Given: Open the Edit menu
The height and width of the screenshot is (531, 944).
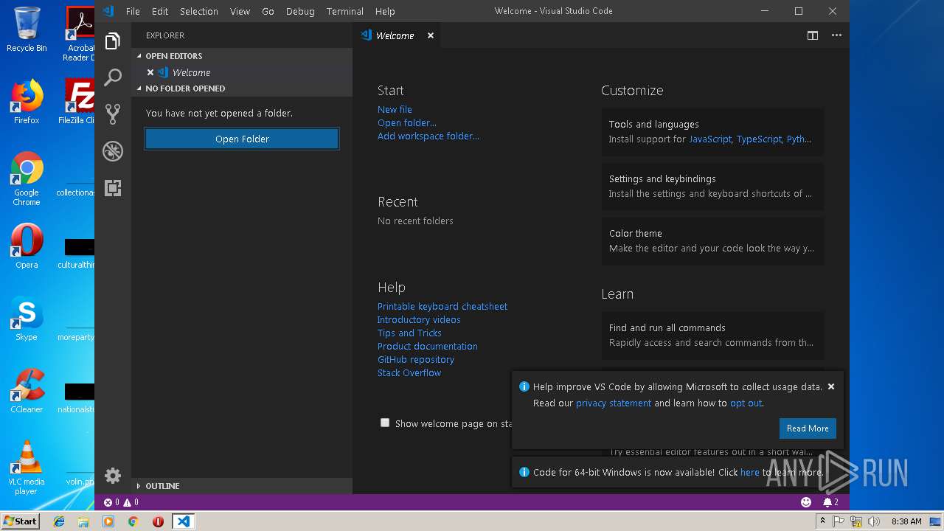Looking at the screenshot, I should (x=160, y=11).
